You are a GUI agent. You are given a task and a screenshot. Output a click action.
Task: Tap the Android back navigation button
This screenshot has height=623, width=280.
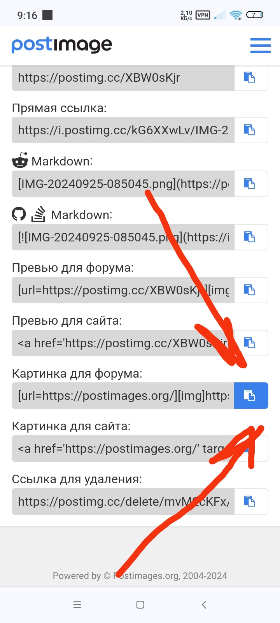[204, 605]
